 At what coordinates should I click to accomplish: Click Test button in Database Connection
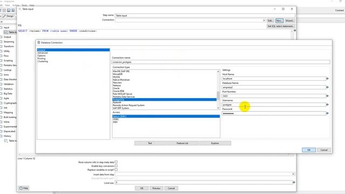[150, 143]
